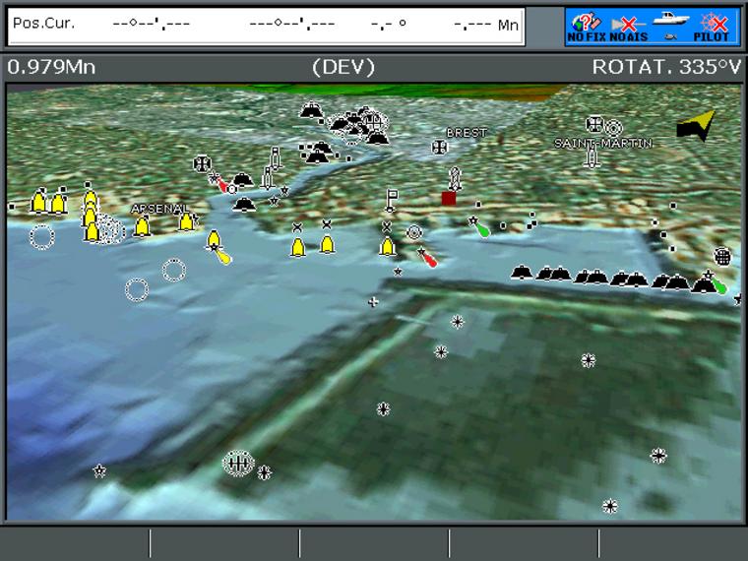Click the yellow north arrow compass indicator
Viewport: 748px width, 561px height.
click(697, 126)
